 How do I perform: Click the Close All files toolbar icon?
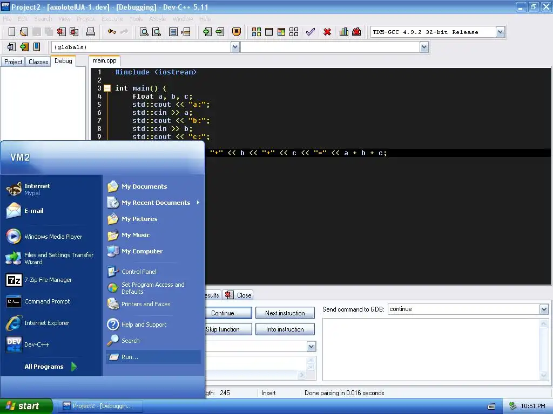click(74, 32)
